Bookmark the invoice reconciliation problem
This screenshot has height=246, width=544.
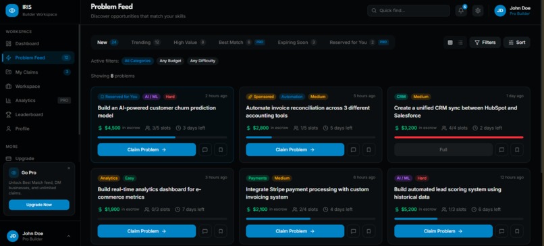coord(369,150)
